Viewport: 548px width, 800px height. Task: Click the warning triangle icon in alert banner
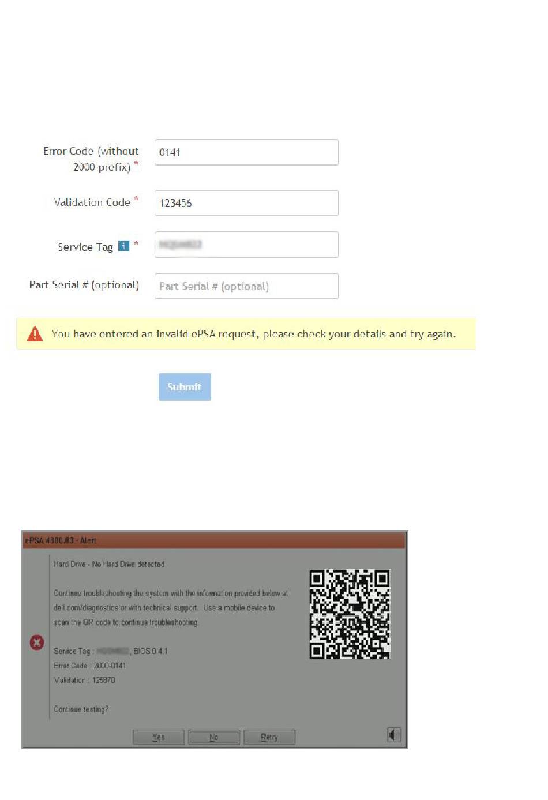pos(35,333)
